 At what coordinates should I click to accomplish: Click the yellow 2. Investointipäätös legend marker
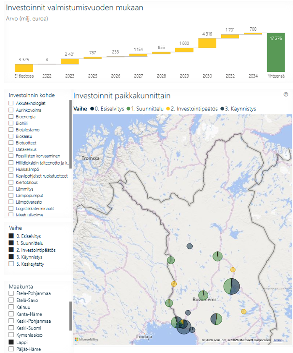point(168,109)
